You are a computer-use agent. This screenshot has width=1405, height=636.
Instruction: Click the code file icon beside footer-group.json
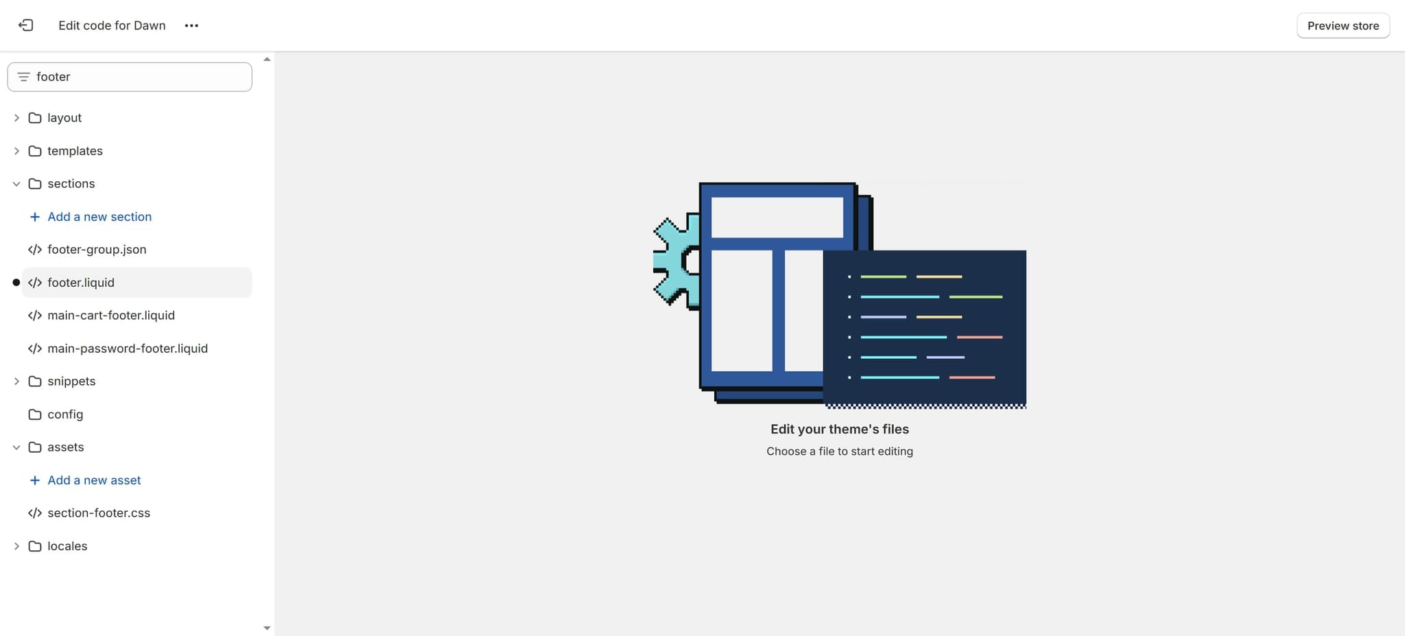pos(35,249)
